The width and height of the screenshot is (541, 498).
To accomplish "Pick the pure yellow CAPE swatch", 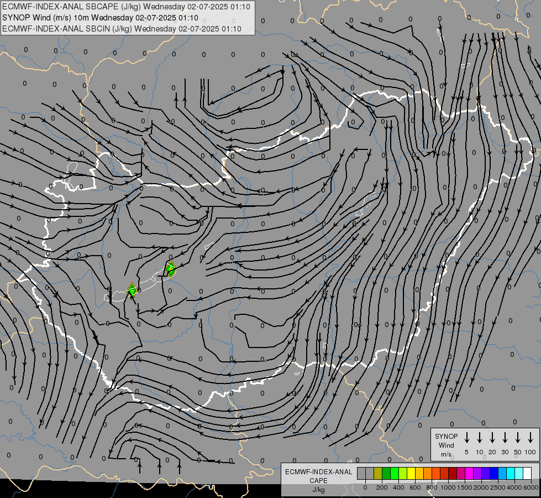I will (x=412, y=473).
